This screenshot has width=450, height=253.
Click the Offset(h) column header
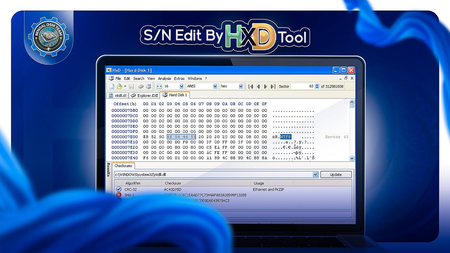point(125,104)
